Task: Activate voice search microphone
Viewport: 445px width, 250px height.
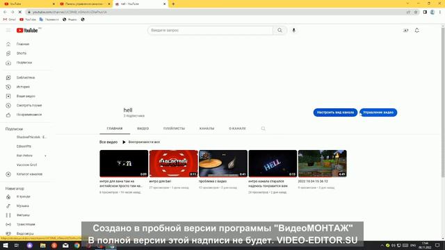Action: [x=293, y=31]
